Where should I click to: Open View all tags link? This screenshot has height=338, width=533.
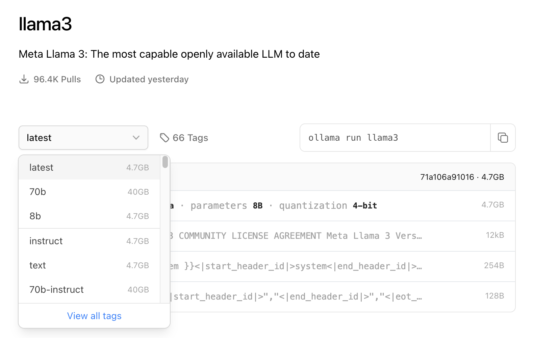[94, 316]
